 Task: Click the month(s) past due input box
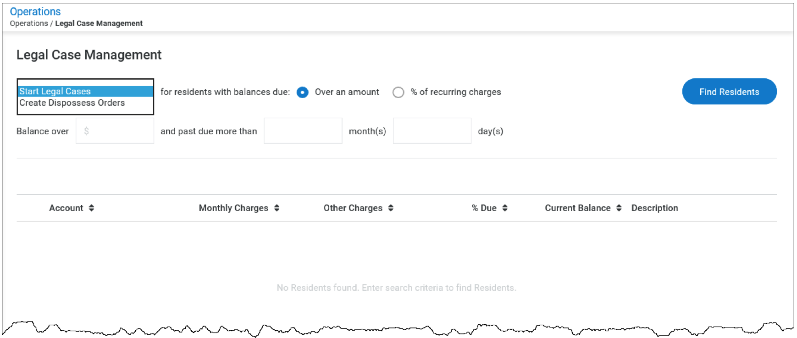(x=303, y=131)
